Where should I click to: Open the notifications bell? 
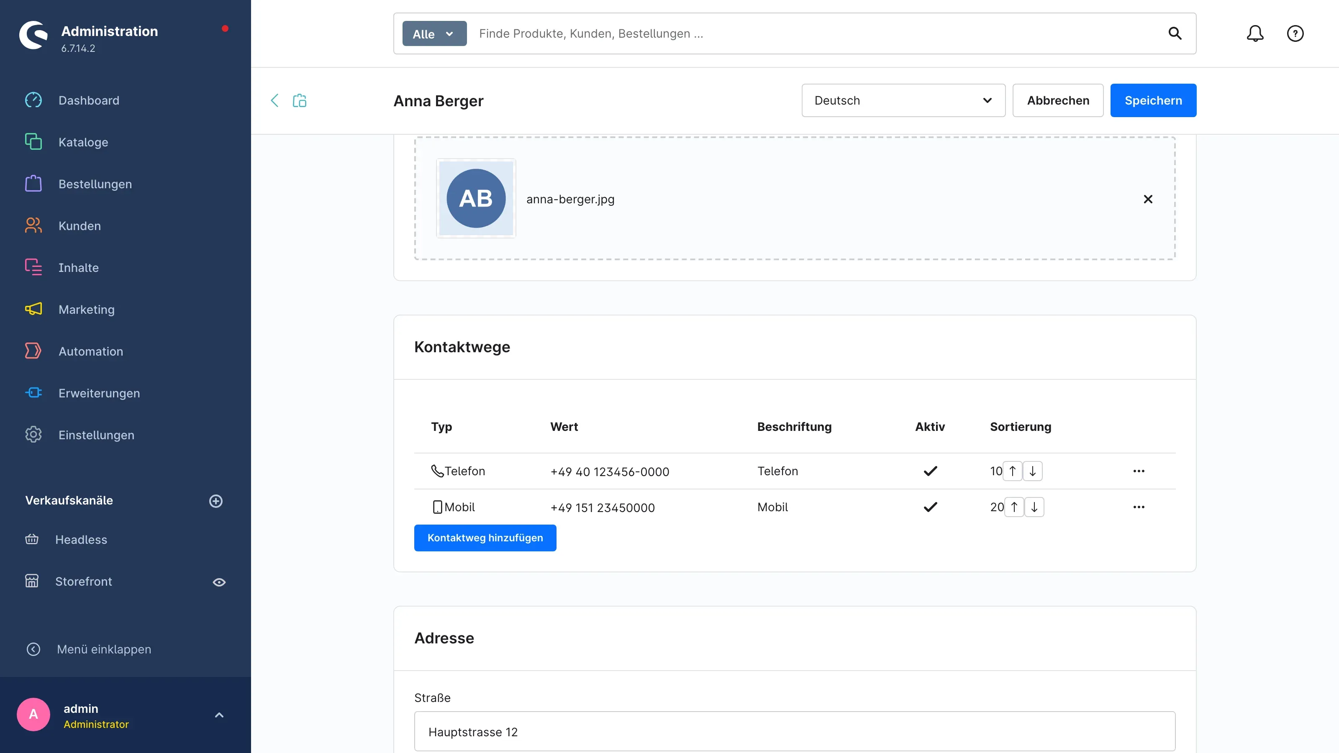coord(1255,34)
